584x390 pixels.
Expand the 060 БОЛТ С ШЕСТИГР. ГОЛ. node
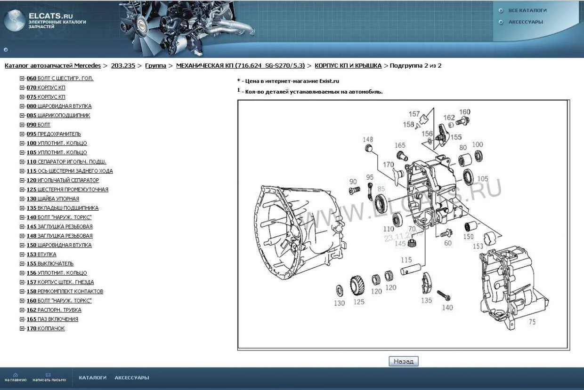coord(22,79)
